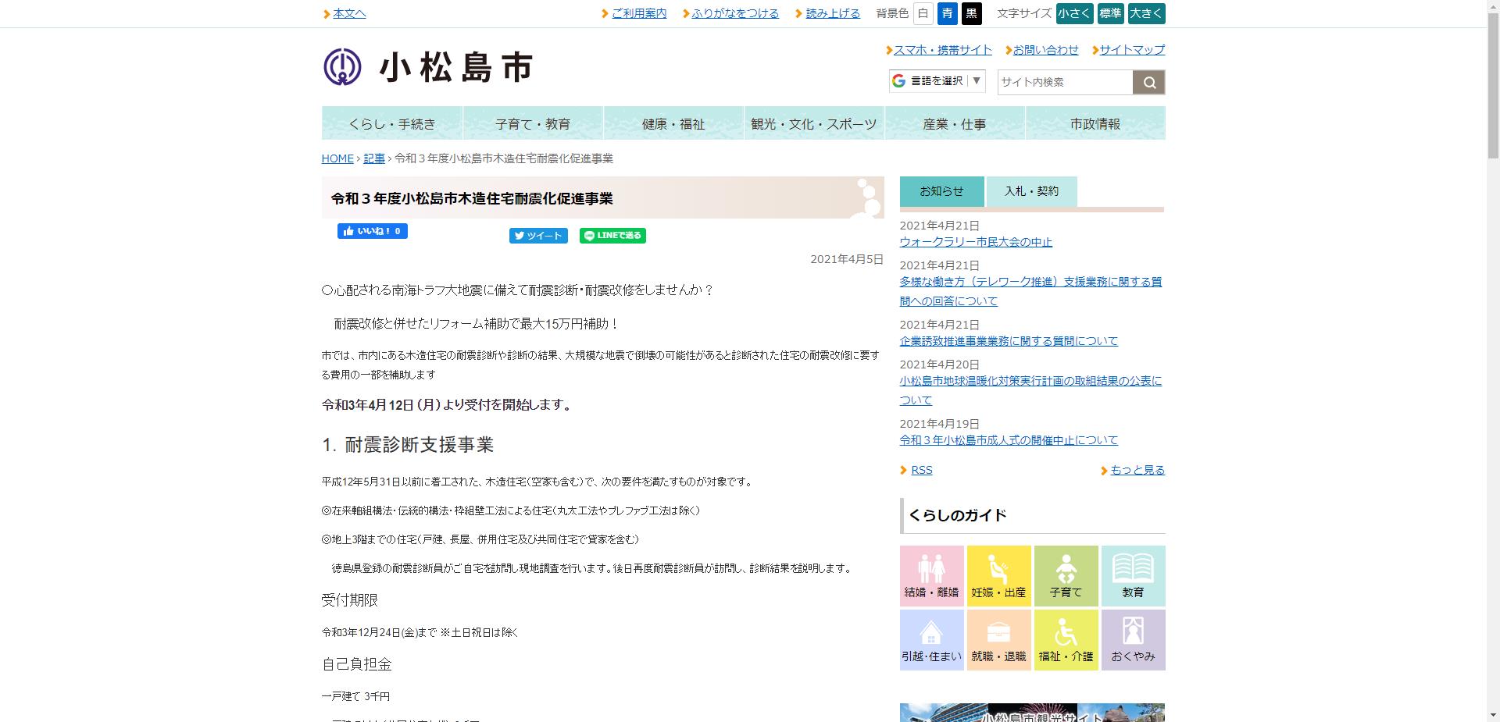
Task: Share the page via ツイート button
Action: 537,235
